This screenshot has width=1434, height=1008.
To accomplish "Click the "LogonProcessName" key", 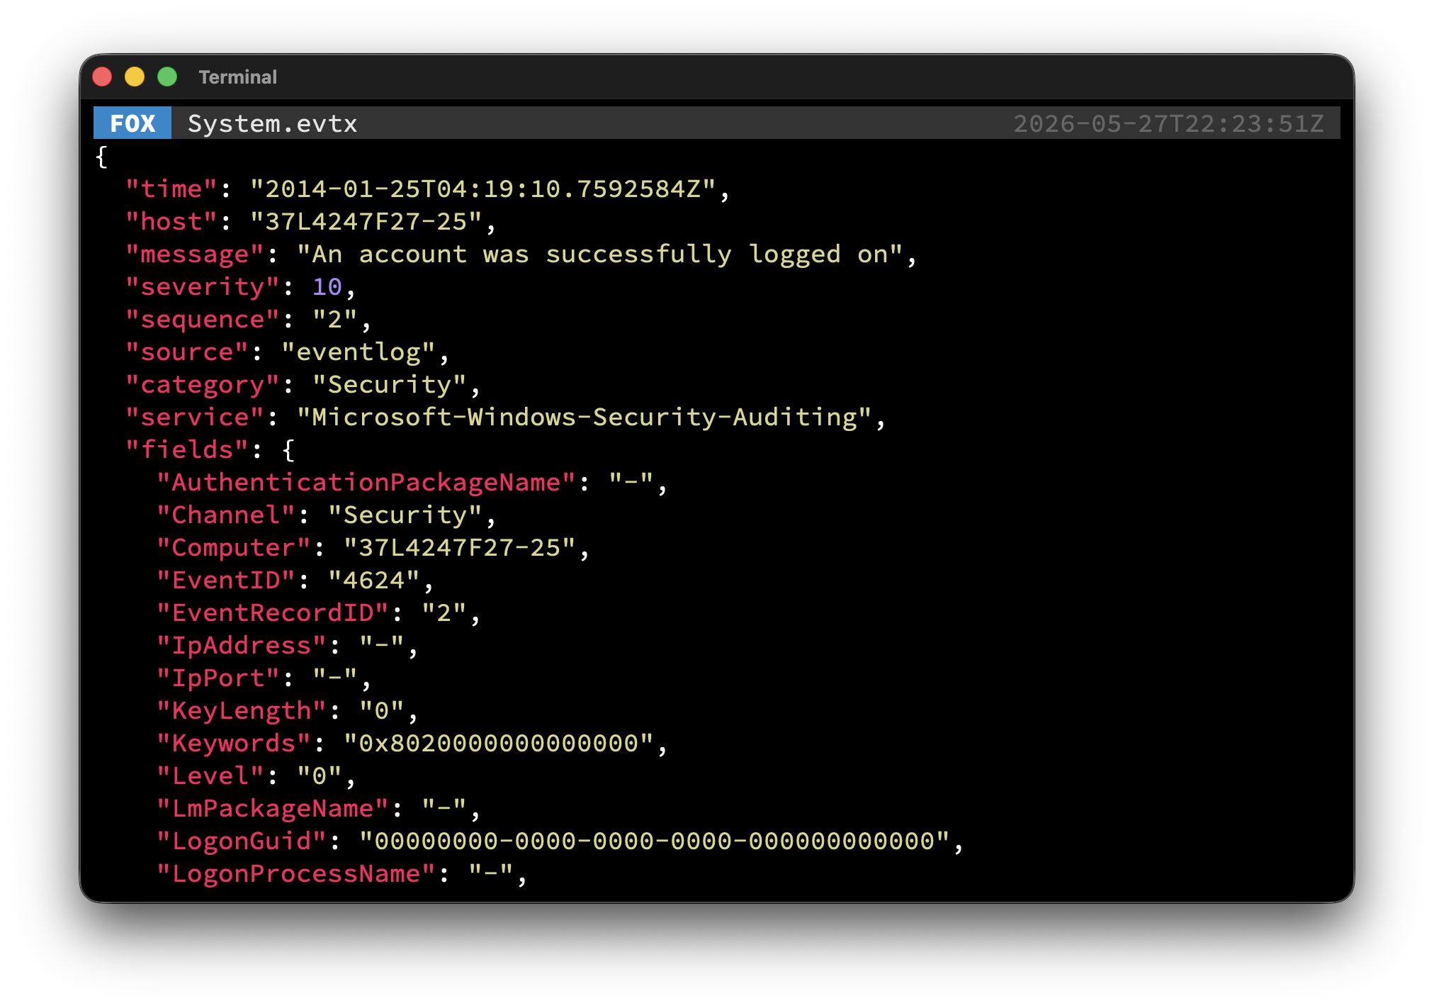I will pos(296,873).
